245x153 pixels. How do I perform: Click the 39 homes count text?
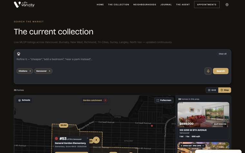click(x=19, y=90)
